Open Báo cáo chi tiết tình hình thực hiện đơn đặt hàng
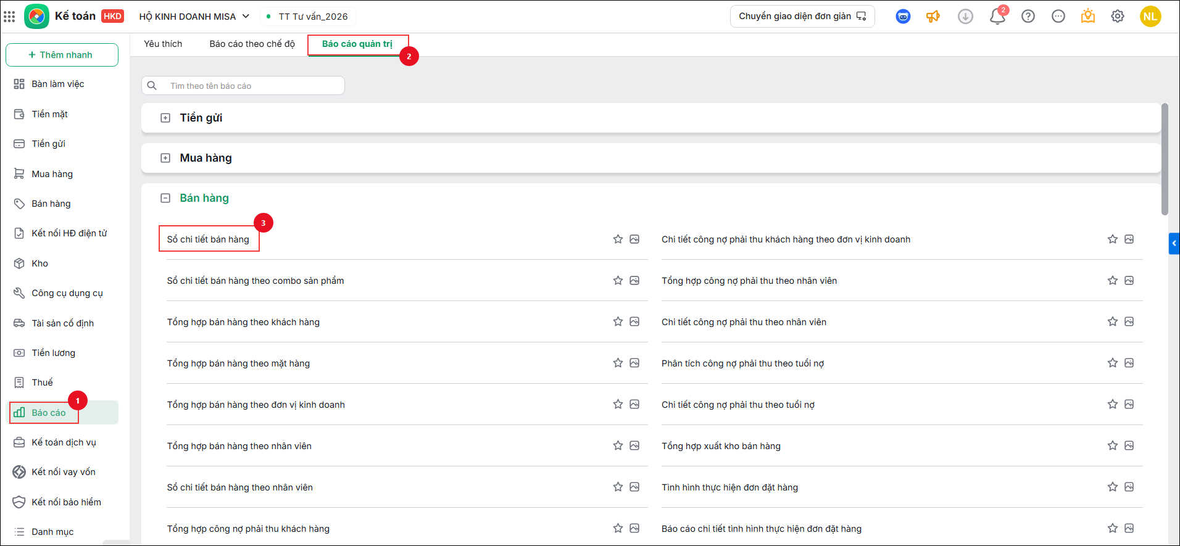The height and width of the screenshot is (546, 1180). coord(762,529)
